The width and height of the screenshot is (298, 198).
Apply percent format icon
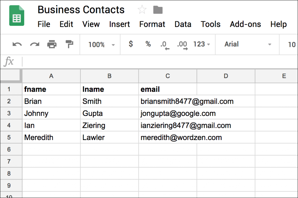tap(148, 44)
